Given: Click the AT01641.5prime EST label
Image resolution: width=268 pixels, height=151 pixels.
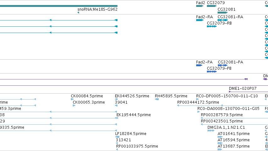Looking at the screenshot, I should coord(233,134).
